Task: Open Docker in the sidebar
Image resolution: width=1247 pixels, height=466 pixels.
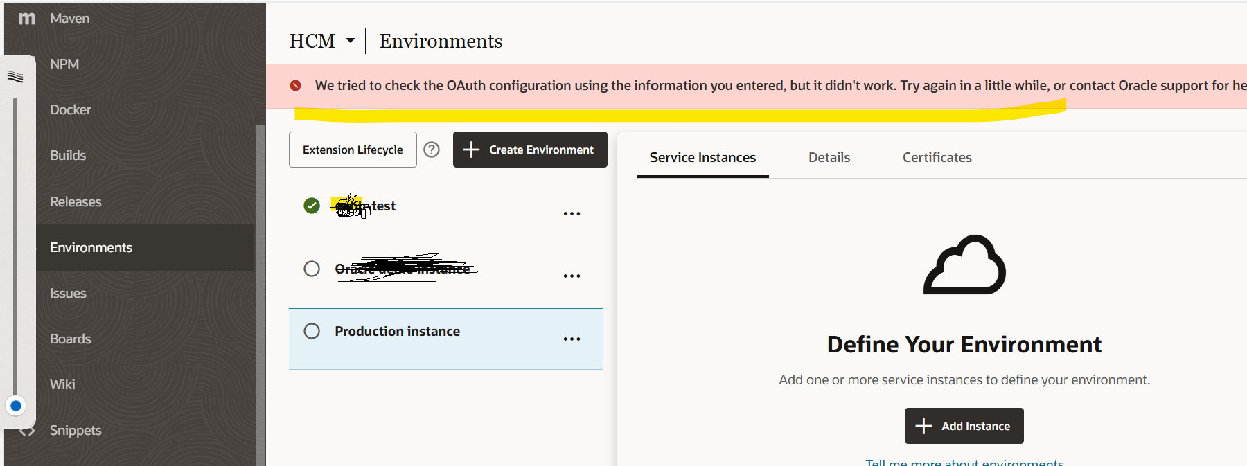Action: pyautogui.click(x=70, y=110)
